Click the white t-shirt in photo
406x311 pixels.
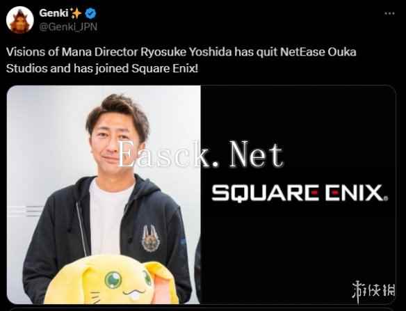(x=108, y=218)
